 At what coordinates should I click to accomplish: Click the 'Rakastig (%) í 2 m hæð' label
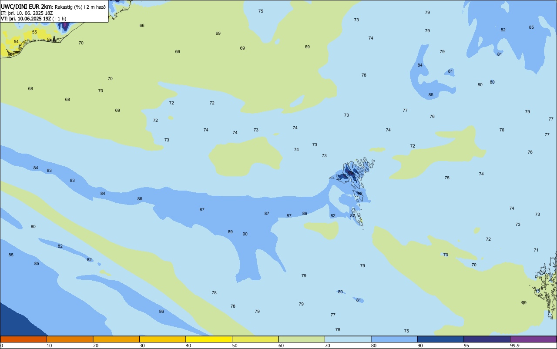(80, 7)
